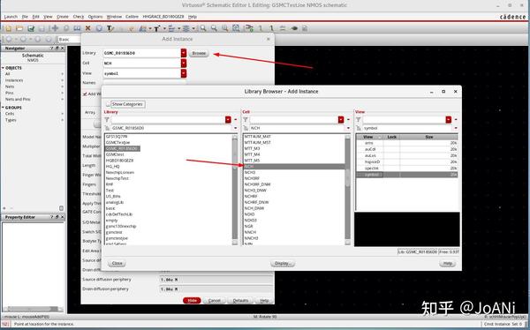This screenshot has width=530, height=330.
Task: Click the green Save toolbar icon
Action: click(31, 29)
